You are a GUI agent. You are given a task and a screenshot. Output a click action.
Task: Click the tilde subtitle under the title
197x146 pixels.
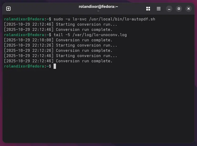click(98, 11)
